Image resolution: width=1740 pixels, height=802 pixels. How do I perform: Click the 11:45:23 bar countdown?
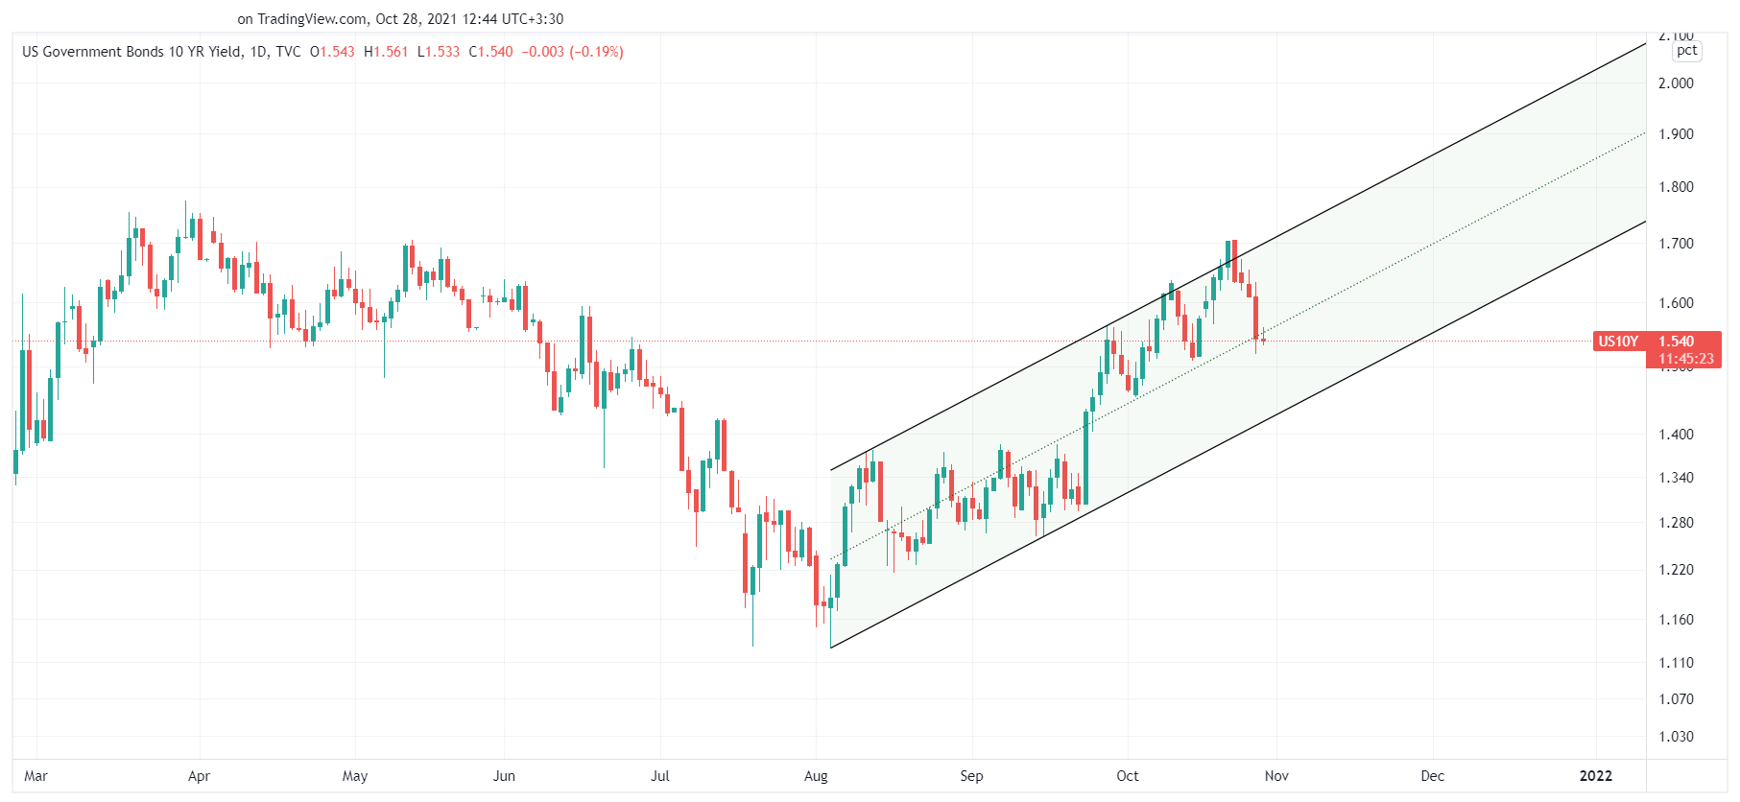(1685, 359)
